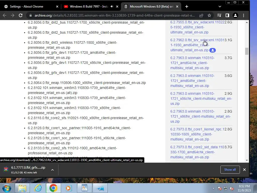Download 6.2.7962.0 fbl_srv_wdacxml amd64fre zip link
The width and height of the screenshot is (257, 193).
pyautogui.click(x=197, y=45)
